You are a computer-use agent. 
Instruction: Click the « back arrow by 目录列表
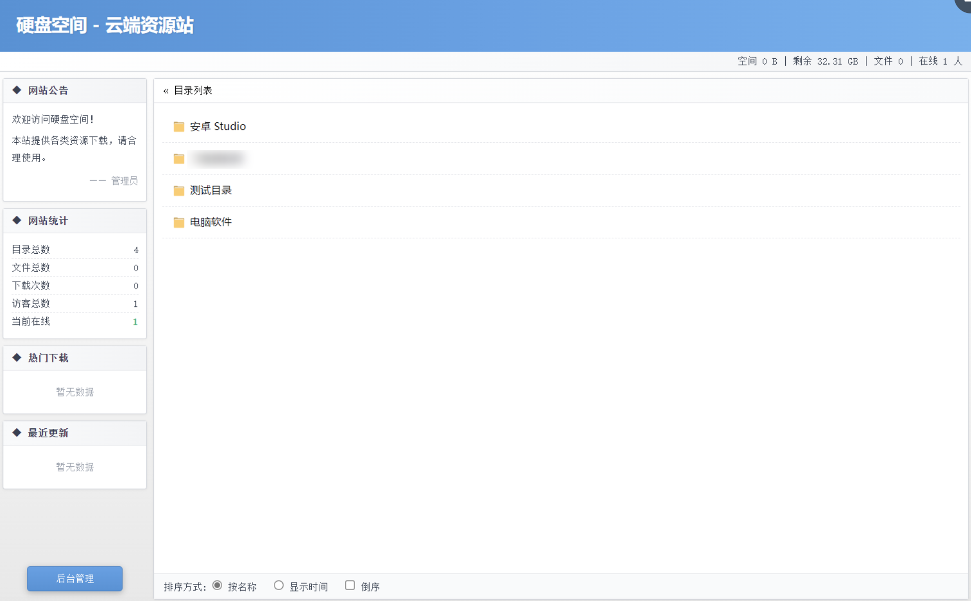166,91
